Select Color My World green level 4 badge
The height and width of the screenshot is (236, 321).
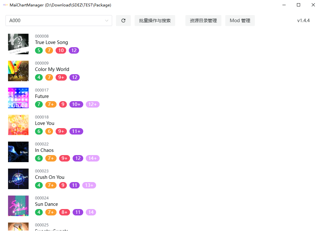39,77
